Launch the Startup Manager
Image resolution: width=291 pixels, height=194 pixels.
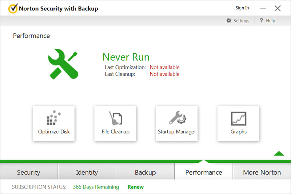tap(177, 124)
